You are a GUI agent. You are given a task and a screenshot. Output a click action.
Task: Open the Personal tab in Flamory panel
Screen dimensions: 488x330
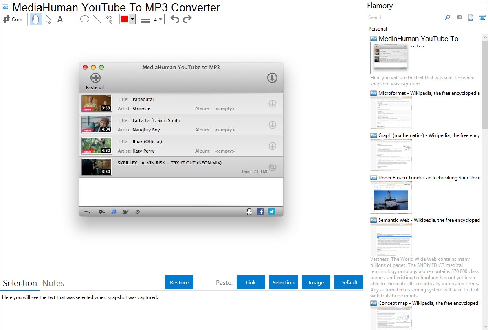[378, 29]
